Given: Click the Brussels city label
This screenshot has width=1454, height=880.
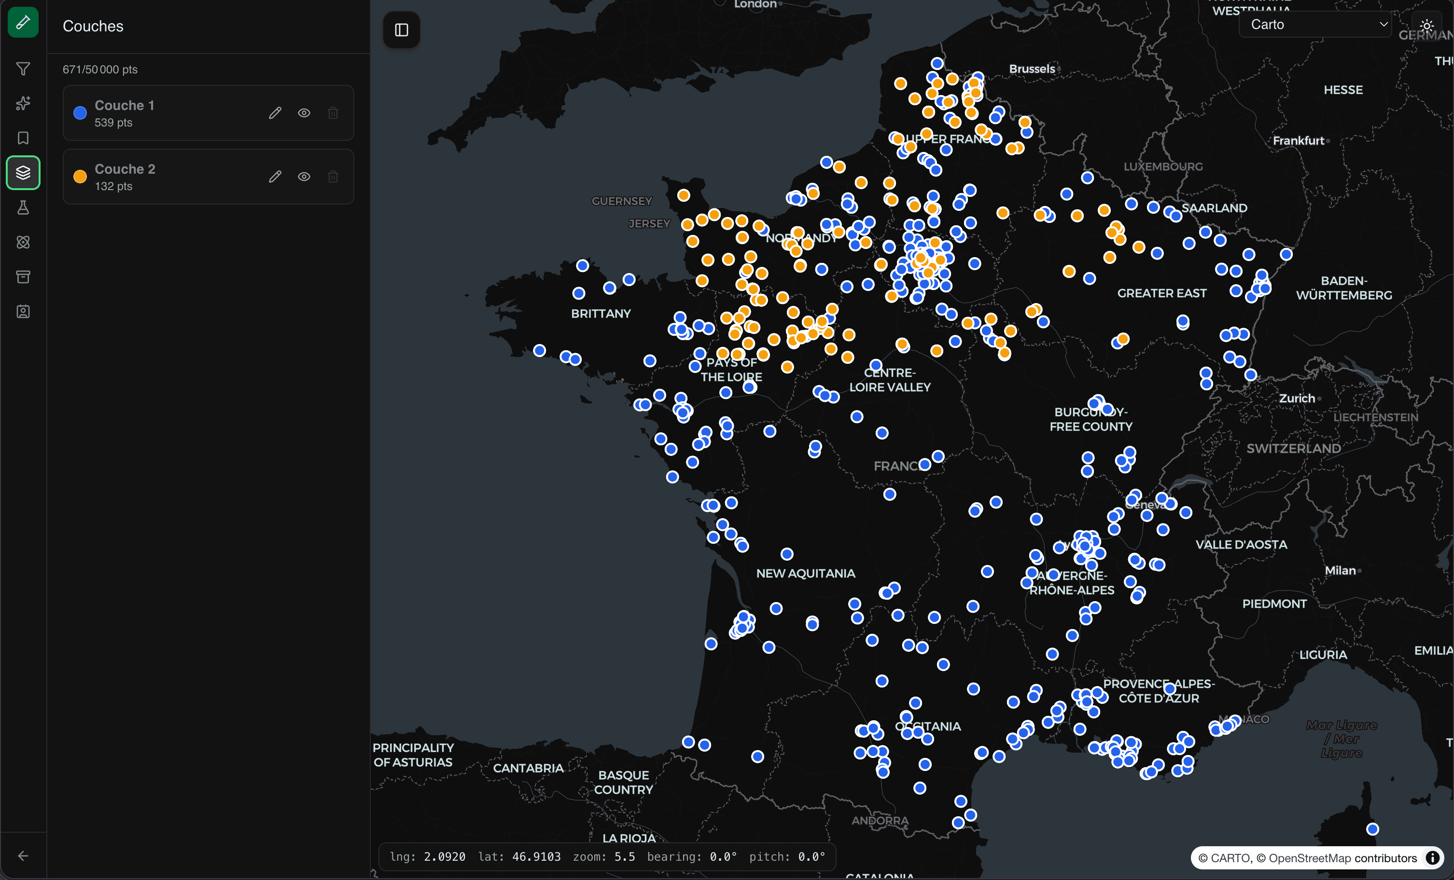Looking at the screenshot, I should [1032, 69].
